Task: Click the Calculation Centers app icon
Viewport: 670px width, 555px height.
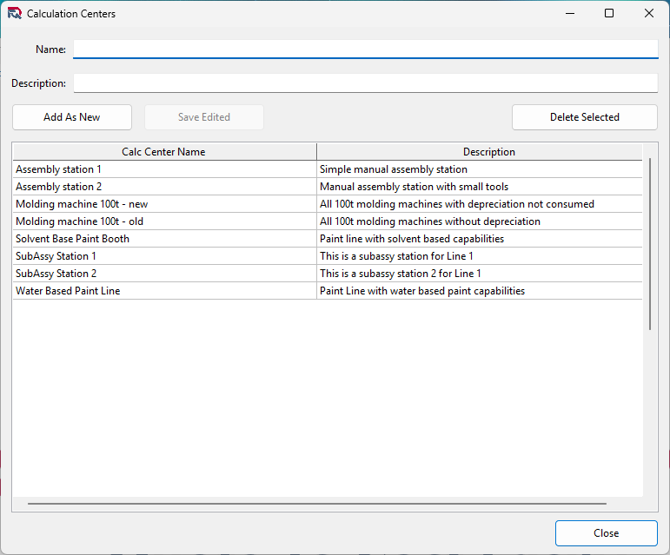Action: pyautogui.click(x=15, y=14)
